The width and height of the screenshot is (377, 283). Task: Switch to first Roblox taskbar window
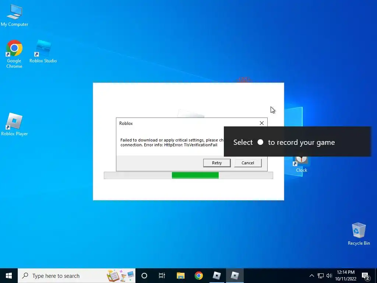[x=216, y=276]
